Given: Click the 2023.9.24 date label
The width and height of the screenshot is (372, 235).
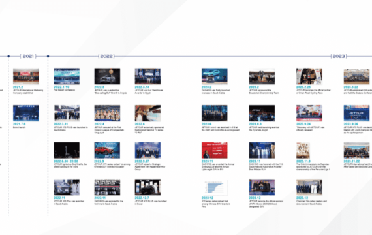Looking at the screenshot, I should pos(303,124).
